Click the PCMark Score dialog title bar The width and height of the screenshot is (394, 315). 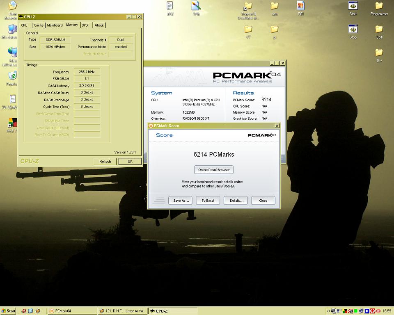point(214,126)
